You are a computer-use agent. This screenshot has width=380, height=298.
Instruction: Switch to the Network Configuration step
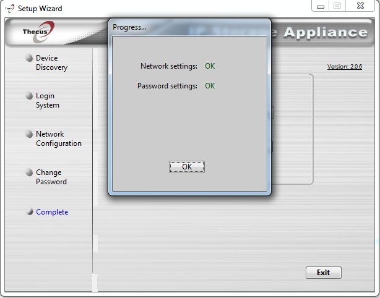[x=58, y=138]
